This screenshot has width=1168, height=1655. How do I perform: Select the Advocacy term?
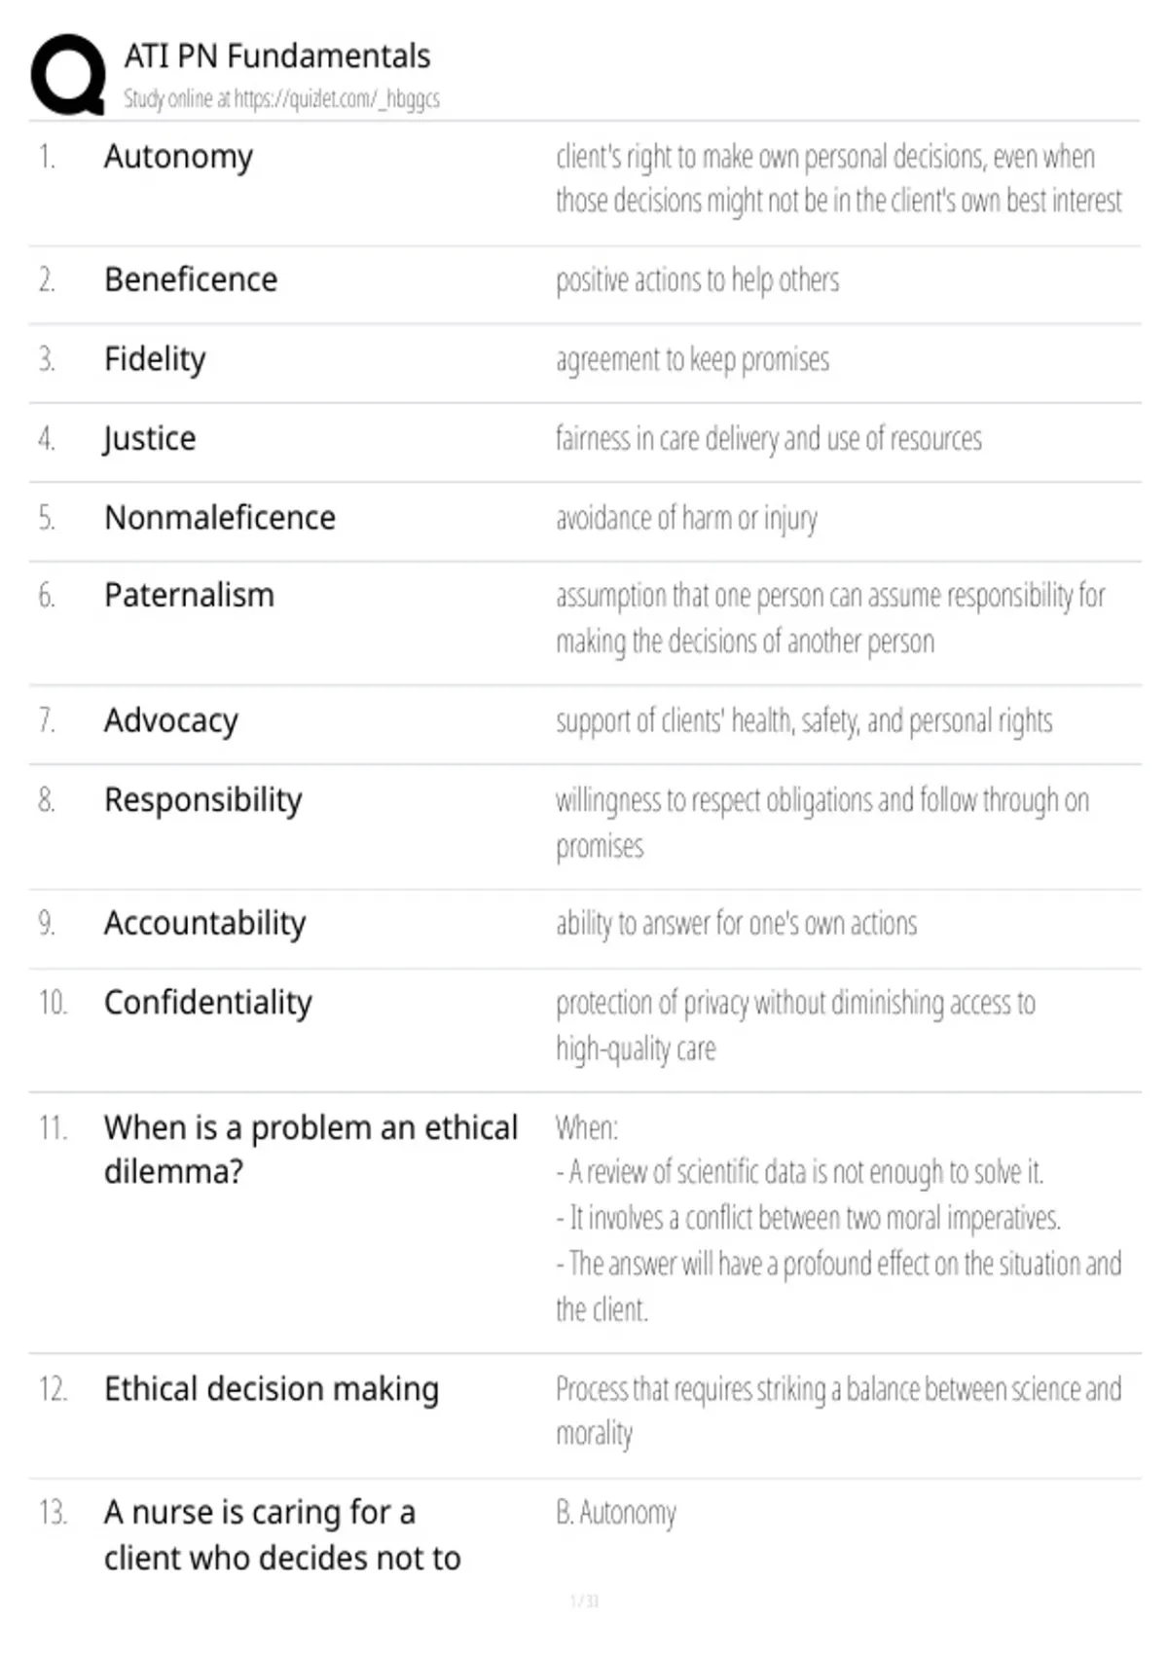coord(171,721)
